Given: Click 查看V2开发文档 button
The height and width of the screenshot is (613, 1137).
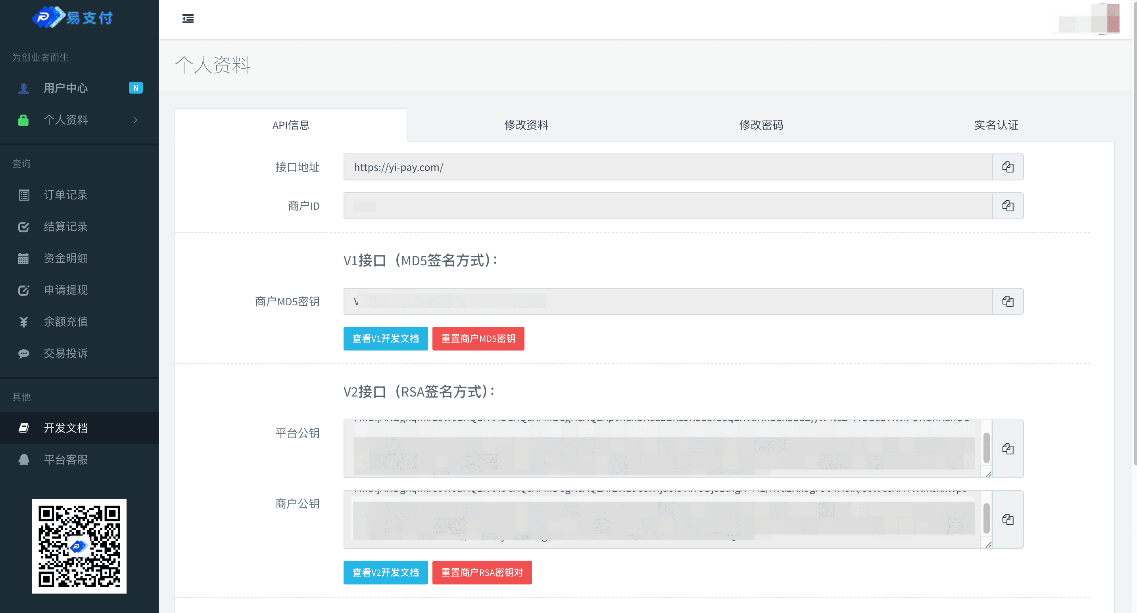Looking at the screenshot, I should point(385,573).
